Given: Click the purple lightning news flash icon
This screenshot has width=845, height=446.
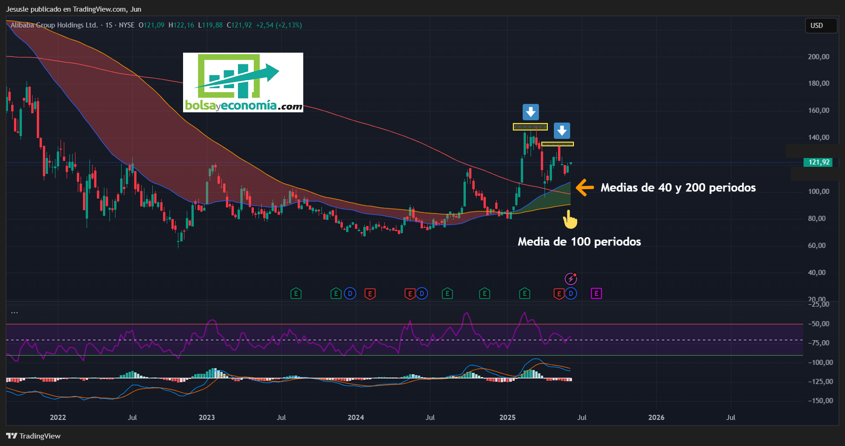Looking at the screenshot, I should tap(571, 279).
